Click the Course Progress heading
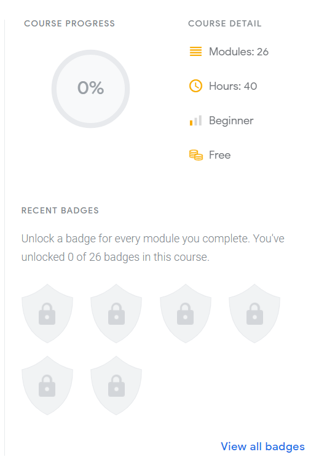 click(x=69, y=23)
